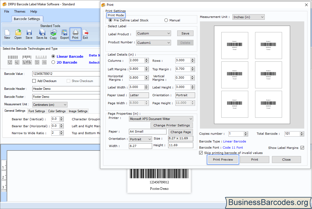Click the Vertical Margins stepper arrows
This screenshot has height=209, width=312.
point(192,78)
